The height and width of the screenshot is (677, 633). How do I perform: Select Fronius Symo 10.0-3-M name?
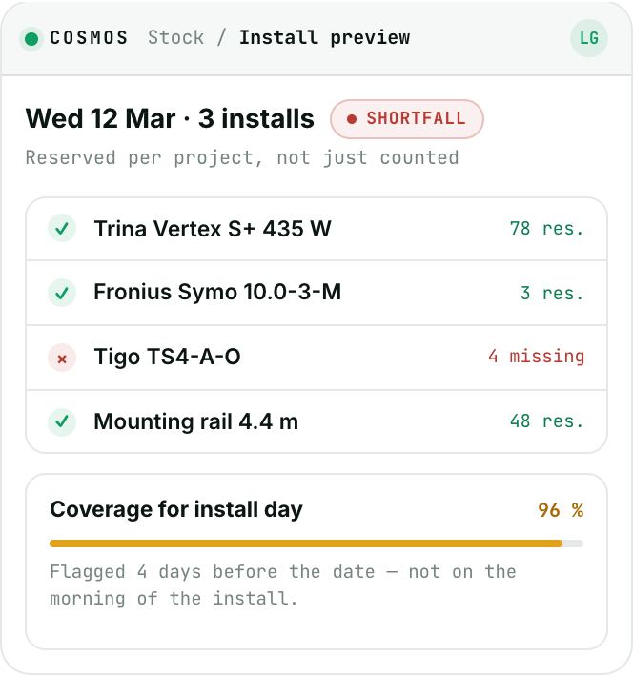click(217, 292)
